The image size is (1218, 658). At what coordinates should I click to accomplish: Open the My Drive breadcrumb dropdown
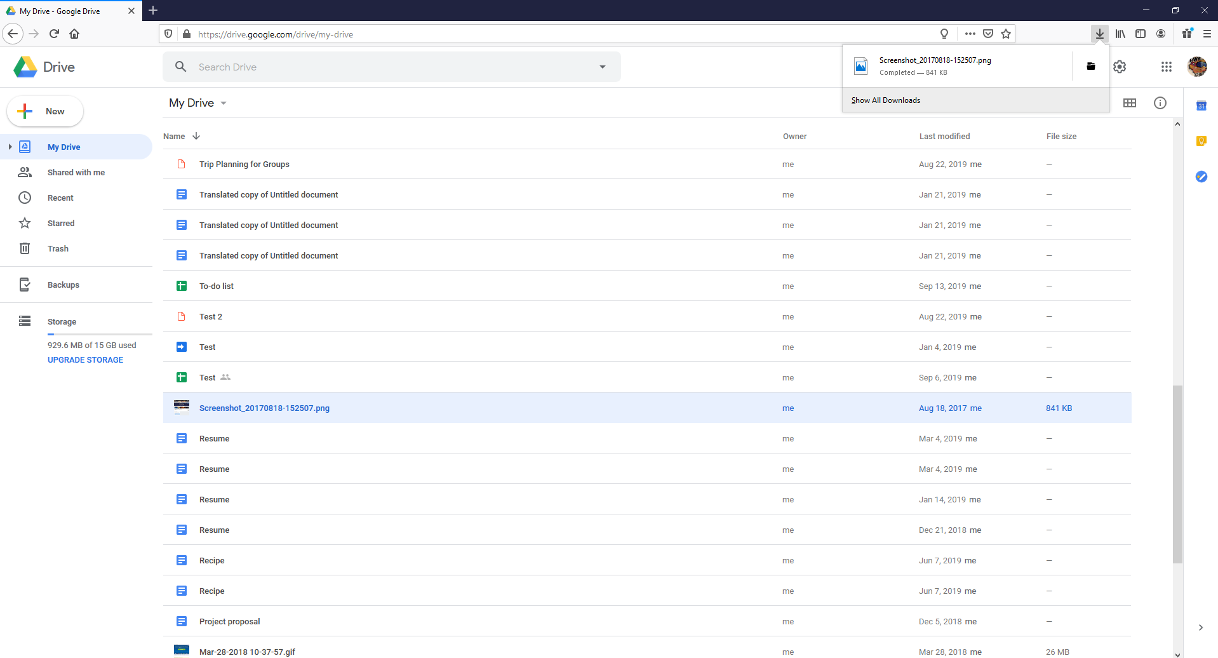coord(224,102)
